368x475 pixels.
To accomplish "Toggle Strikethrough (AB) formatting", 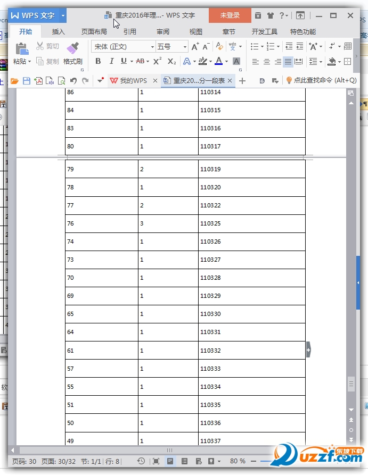I will coord(140,61).
